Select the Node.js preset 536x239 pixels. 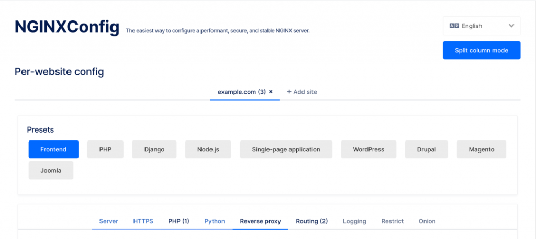click(208, 149)
